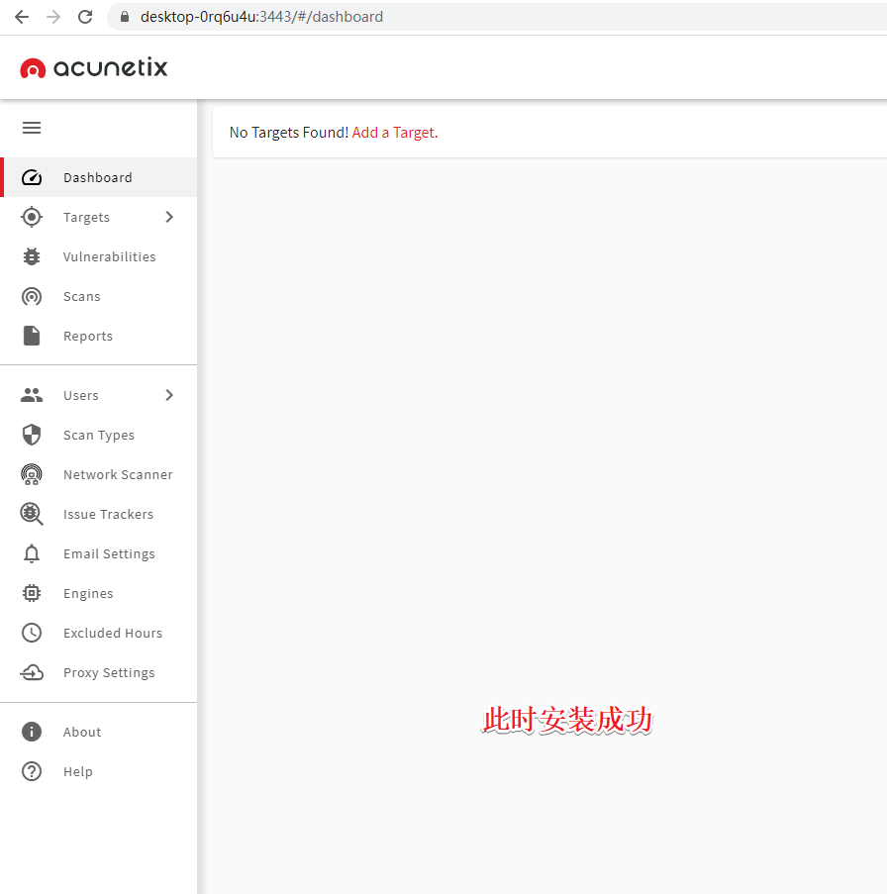The width and height of the screenshot is (887, 894).
Task: Expand the Users submenu chevron
Action: 169,395
